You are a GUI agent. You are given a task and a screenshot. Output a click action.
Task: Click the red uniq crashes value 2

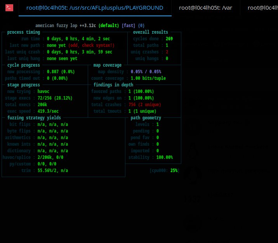[167, 52]
